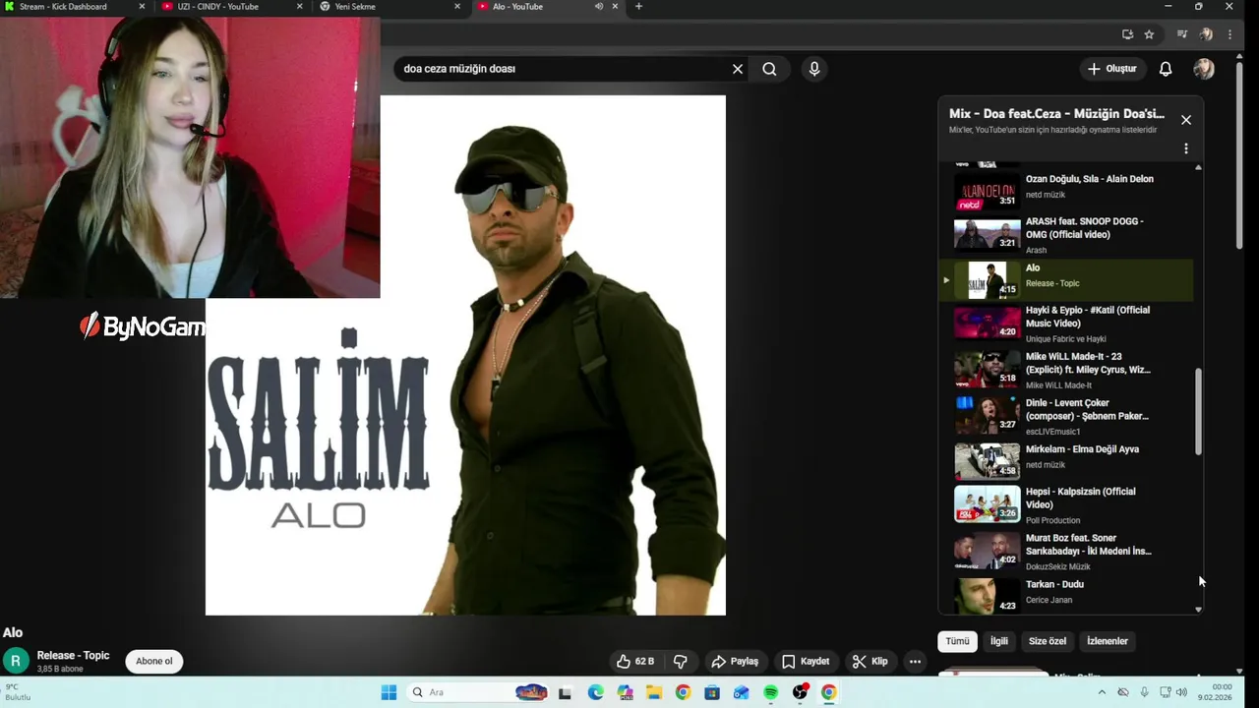Open the YouTube account avatar menu
This screenshot has height=708, width=1259.
click(x=1204, y=69)
